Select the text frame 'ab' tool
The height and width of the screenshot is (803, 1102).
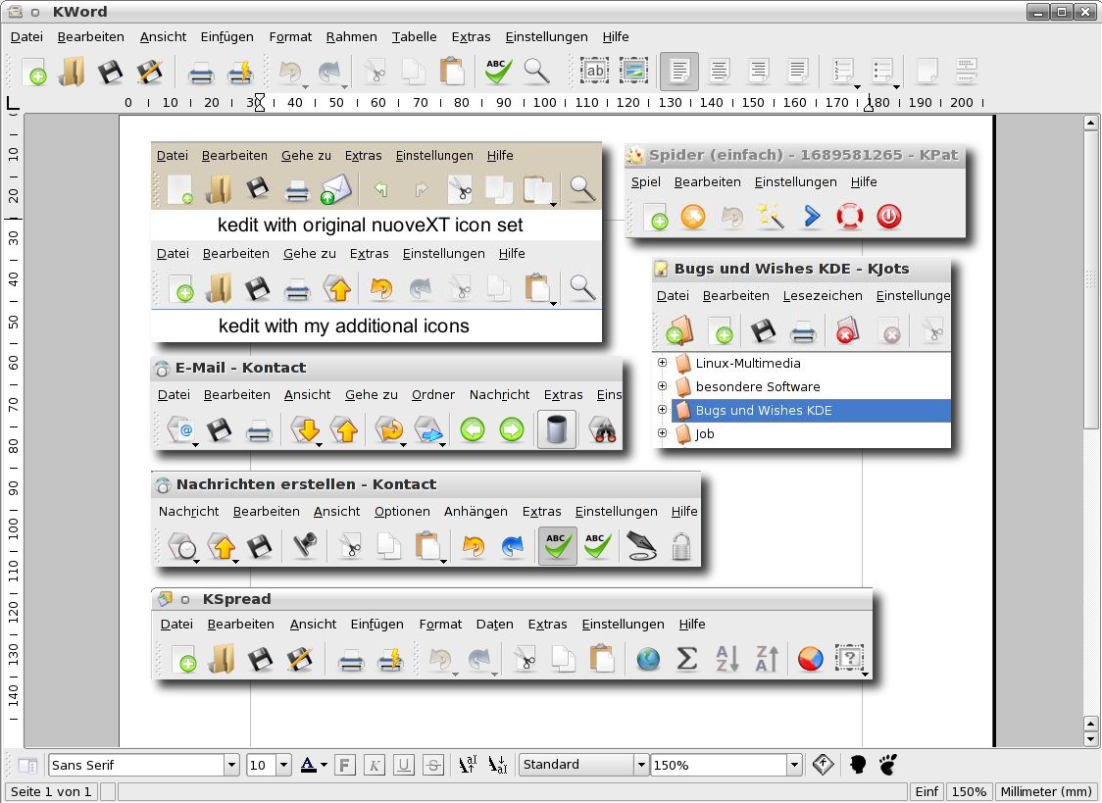click(594, 71)
